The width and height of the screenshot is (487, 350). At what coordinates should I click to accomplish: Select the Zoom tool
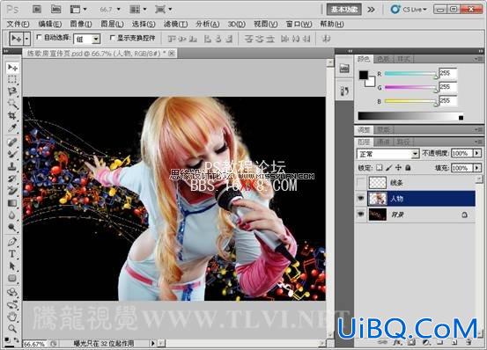[12, 329]
